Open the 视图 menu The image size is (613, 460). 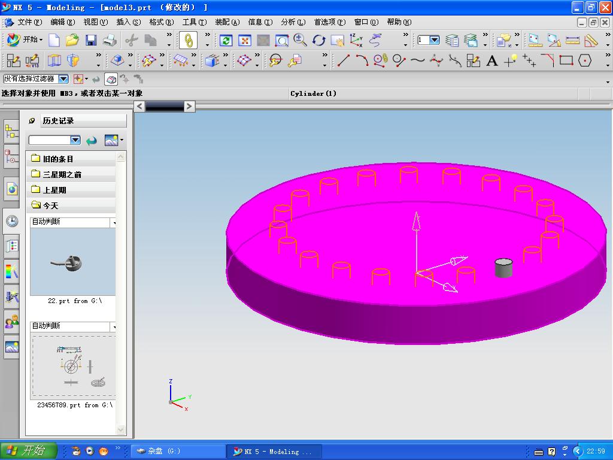click(95, 22)
